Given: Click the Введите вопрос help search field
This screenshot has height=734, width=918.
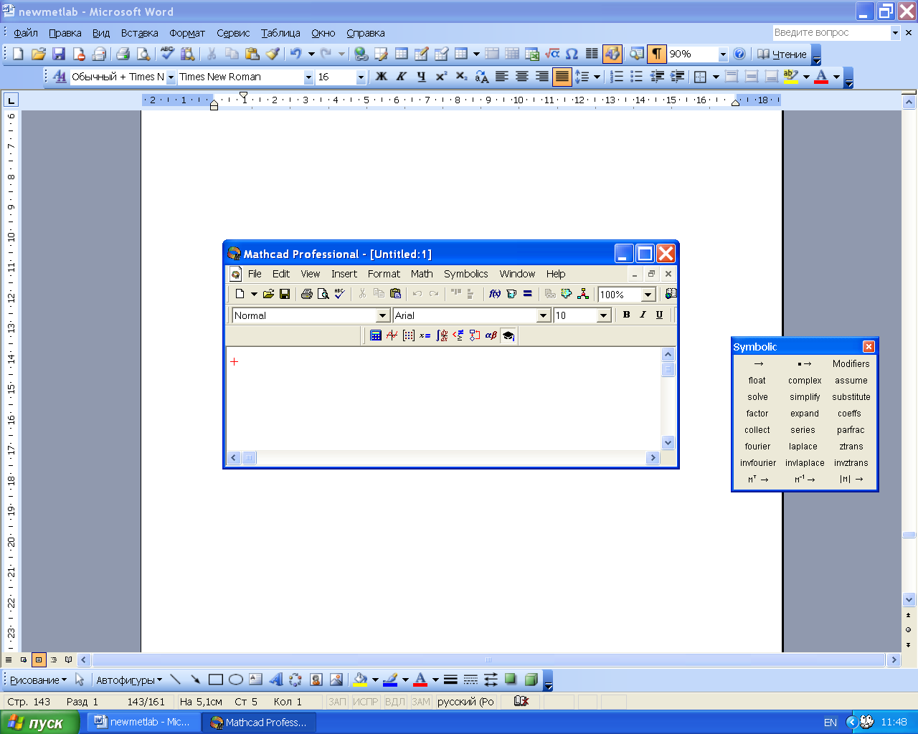Looking at the screenshot, I should (x=831, y=33).
